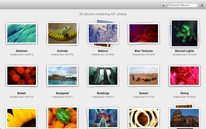The image size is (206, 129).
Task: Select the Budapest album thumbnail
Action: (62, 76)
